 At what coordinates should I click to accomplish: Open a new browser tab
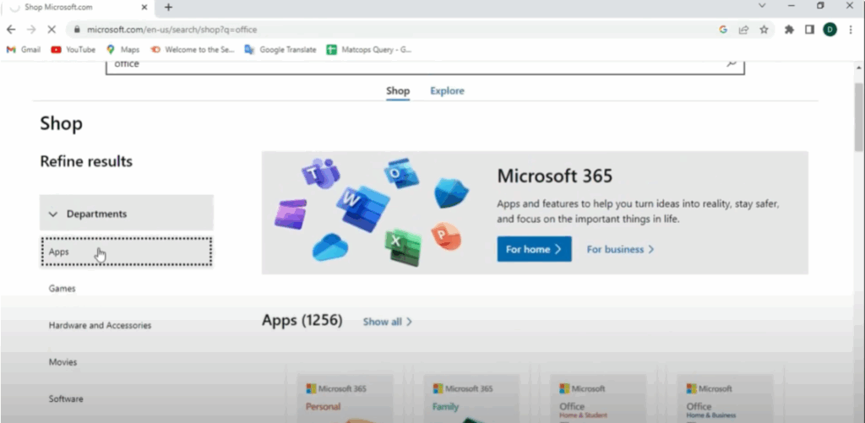pyautogui.click(x=168, y=8)
